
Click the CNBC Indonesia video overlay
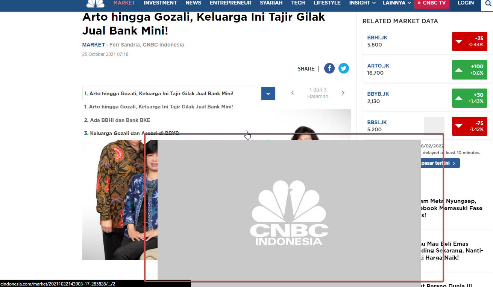click(288, 212)
